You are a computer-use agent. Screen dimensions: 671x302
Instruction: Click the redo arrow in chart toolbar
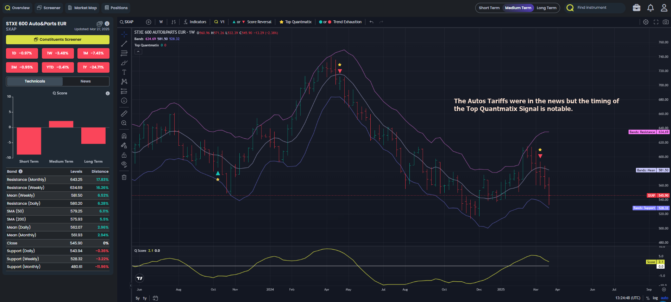tap(381, 22)
